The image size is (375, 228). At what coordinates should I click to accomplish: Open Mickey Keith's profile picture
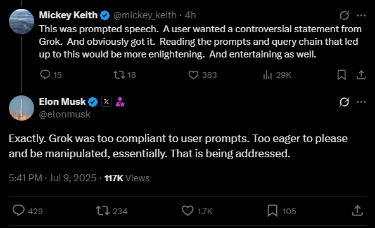22,21
